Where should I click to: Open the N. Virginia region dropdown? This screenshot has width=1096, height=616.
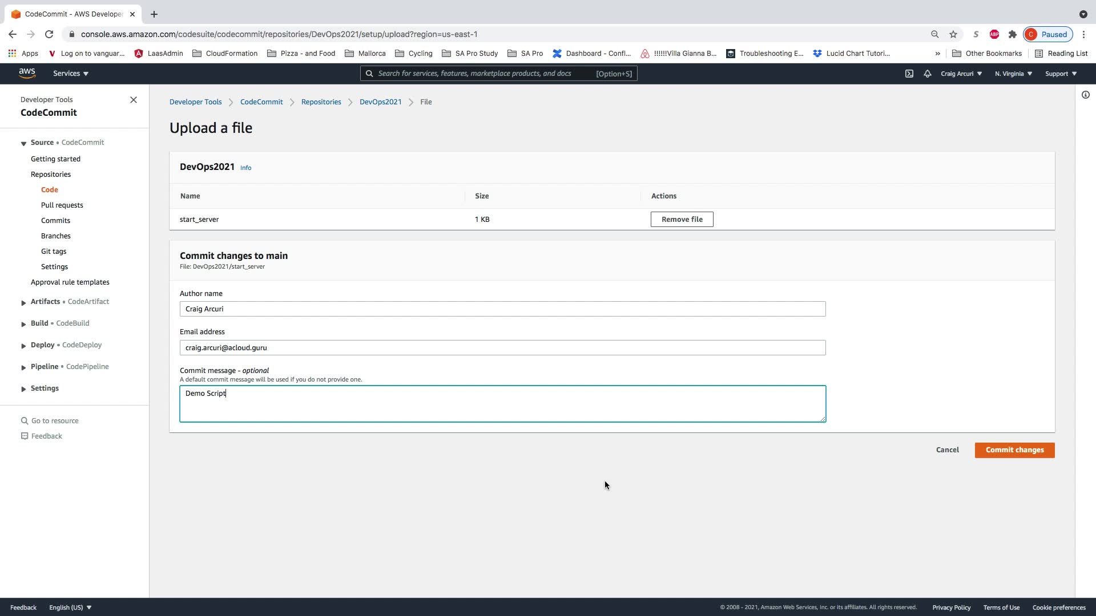(x=1013, y=74)
